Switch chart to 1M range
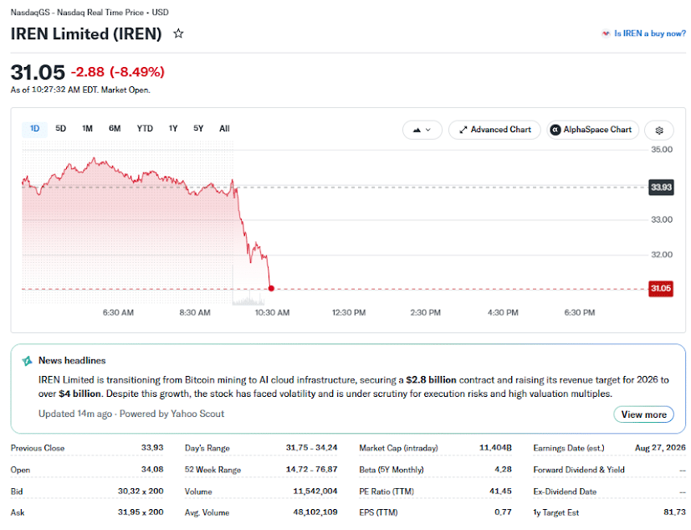 [87, 129]
